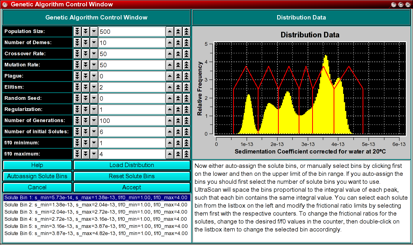Image resolution: width=413 pixels, height=245 pixels.
Task: Click double down arrow for Number of initial Solutes
Action: (x=85, y=132)
